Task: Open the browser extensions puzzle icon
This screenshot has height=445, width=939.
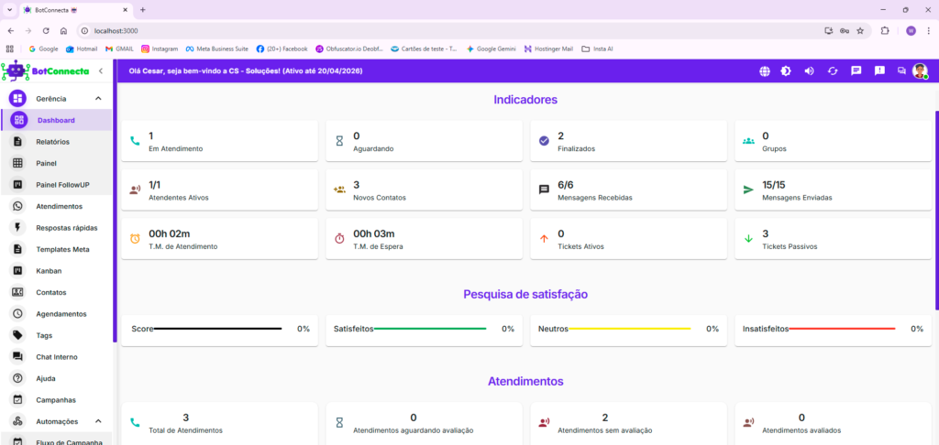Action: [x=885, y=30]
